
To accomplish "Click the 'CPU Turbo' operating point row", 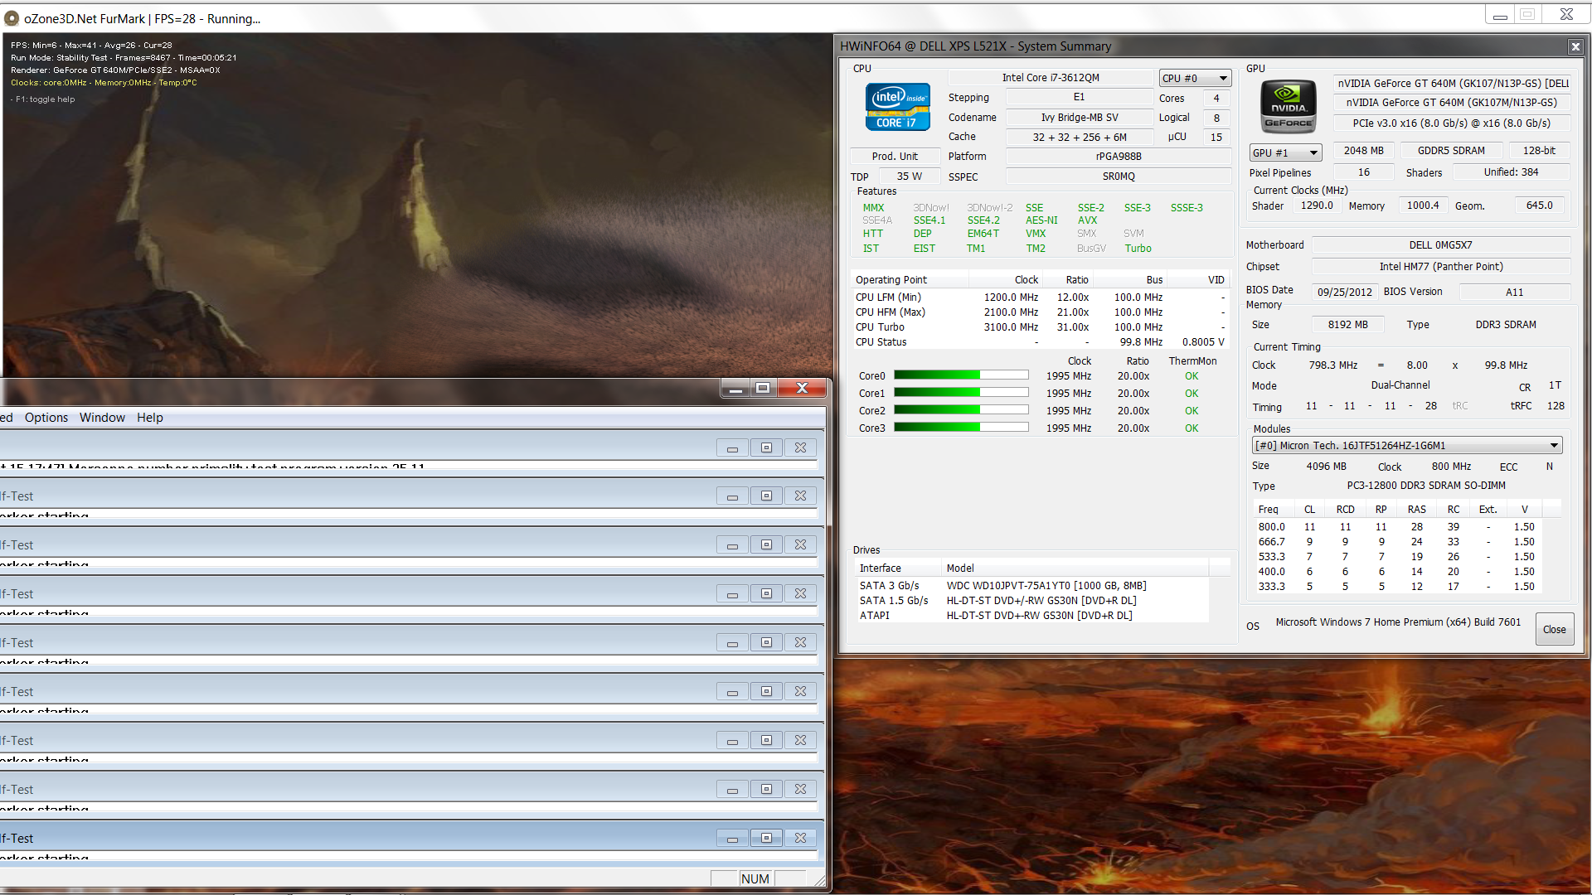I will point(1040,327).
